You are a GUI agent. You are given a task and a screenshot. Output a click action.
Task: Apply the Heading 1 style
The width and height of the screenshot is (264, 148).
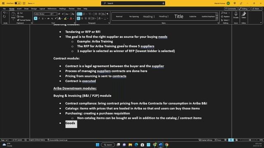pyautogui.click(x=148, y=16)
